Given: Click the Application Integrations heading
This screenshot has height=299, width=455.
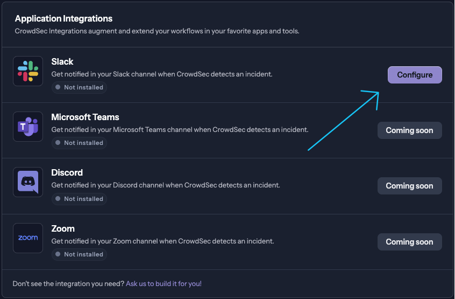Looking at the screenshot, I should (63, 19).
